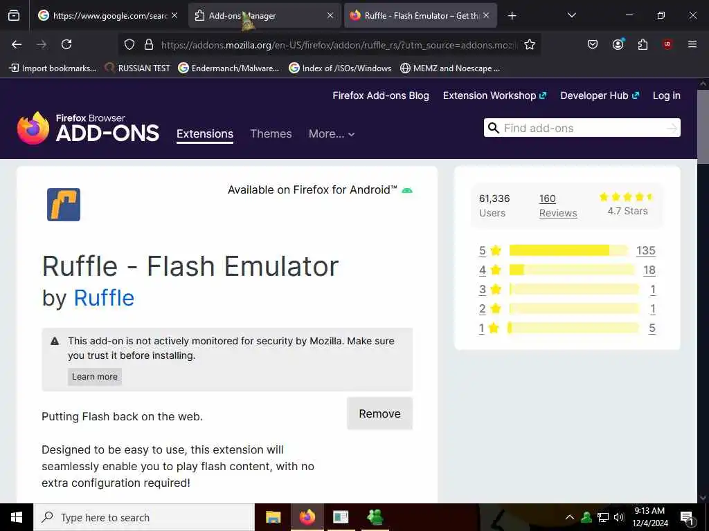Click the green Android icon

pos(407,191)
